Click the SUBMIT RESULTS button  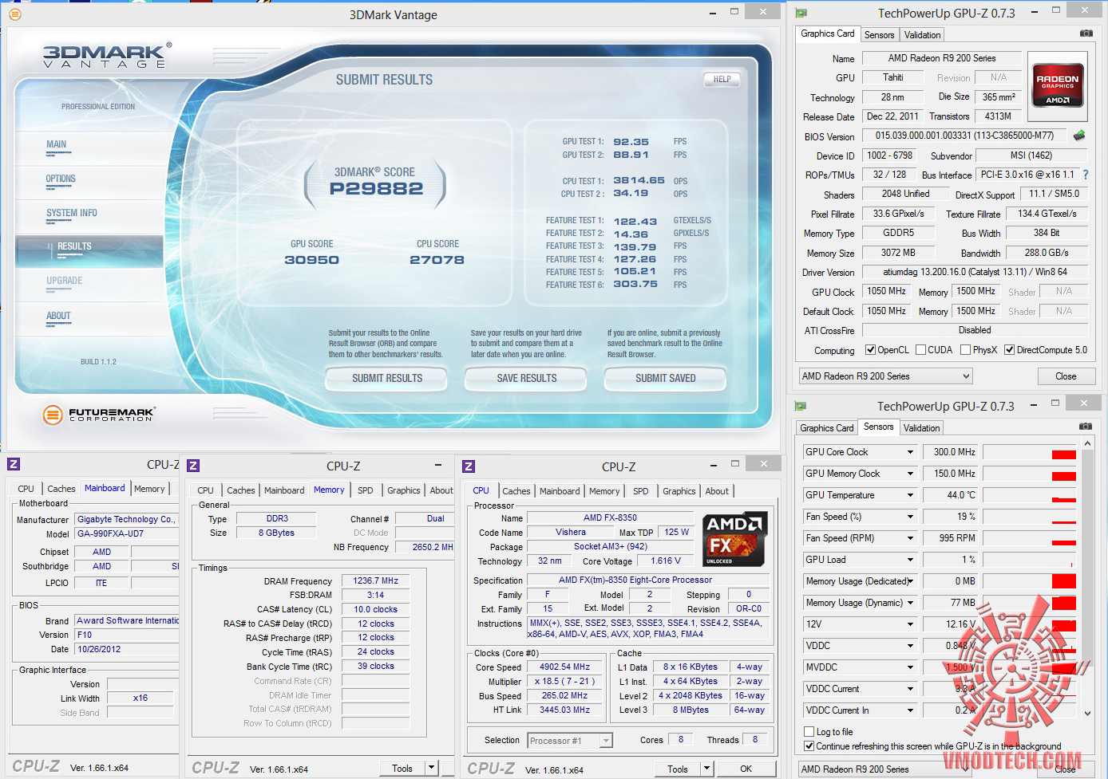tap(387, 378)
